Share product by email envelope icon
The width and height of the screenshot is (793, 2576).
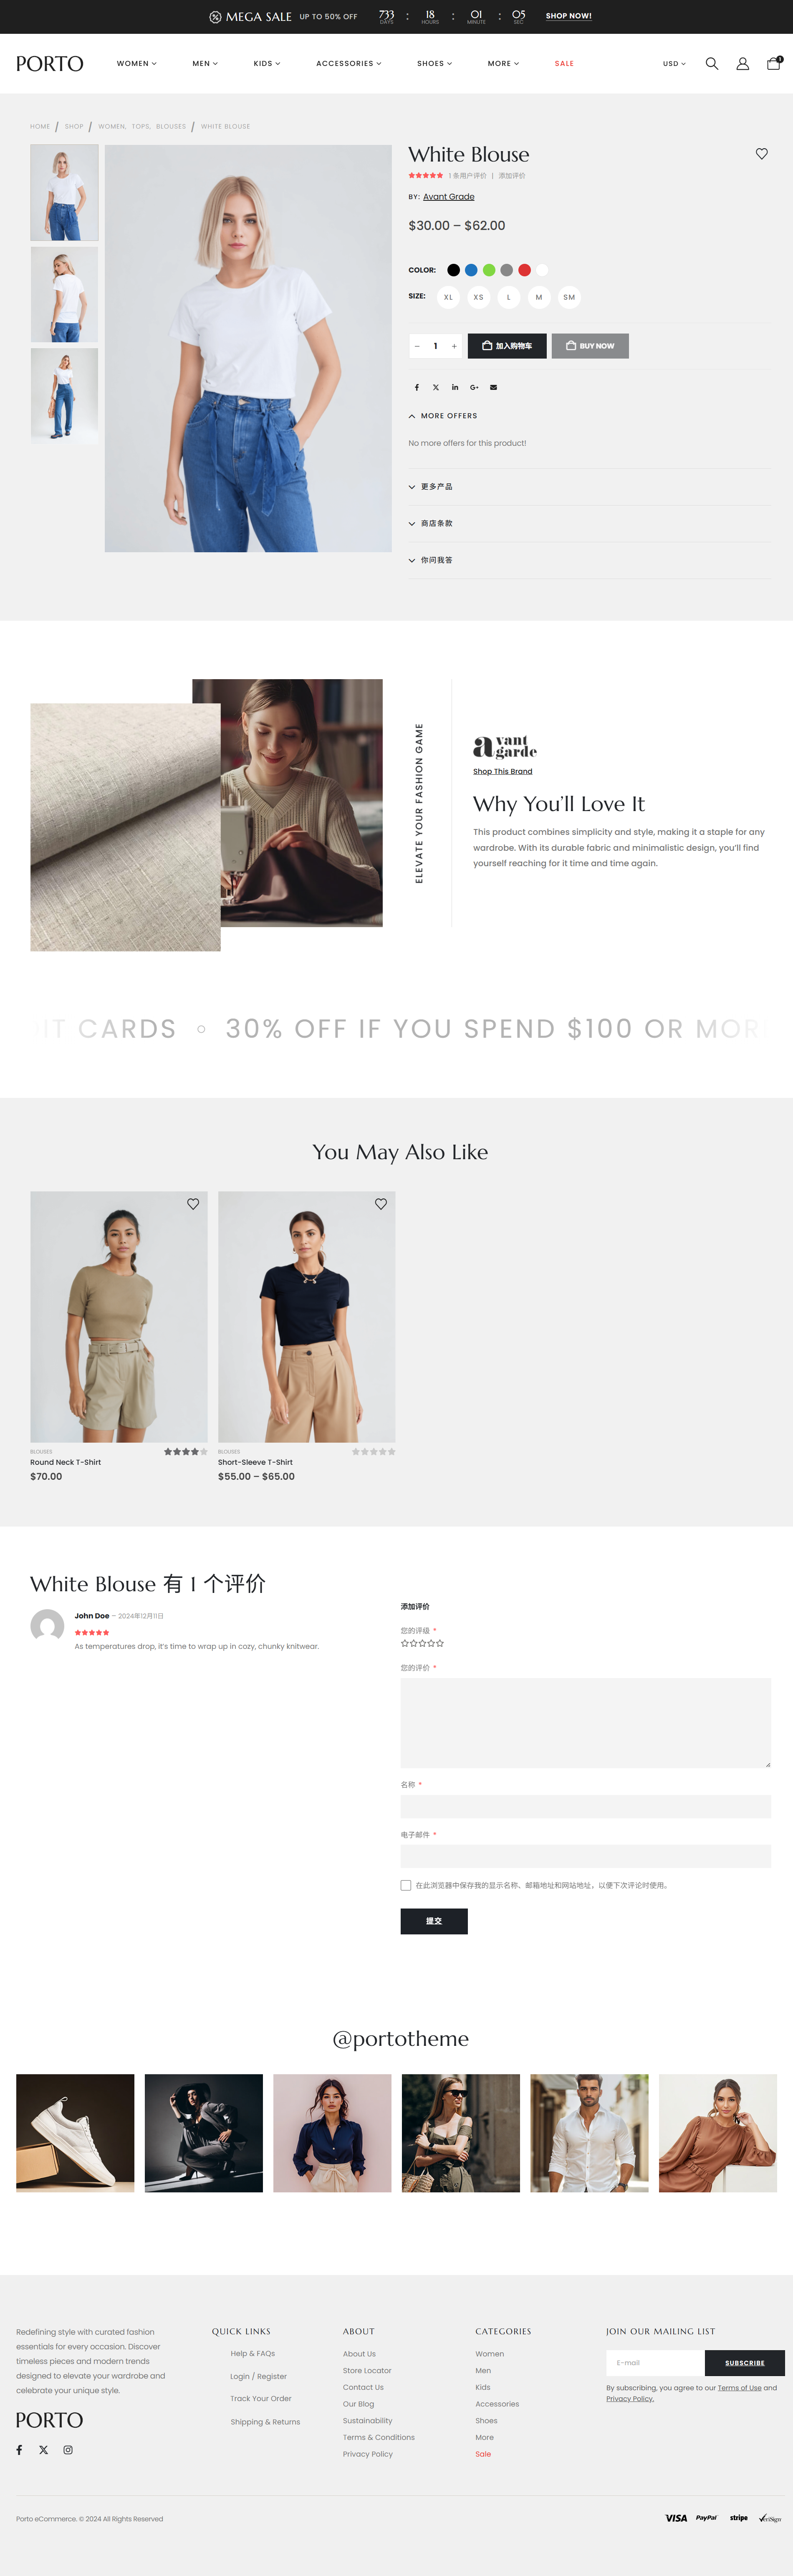tap(493, 387)
